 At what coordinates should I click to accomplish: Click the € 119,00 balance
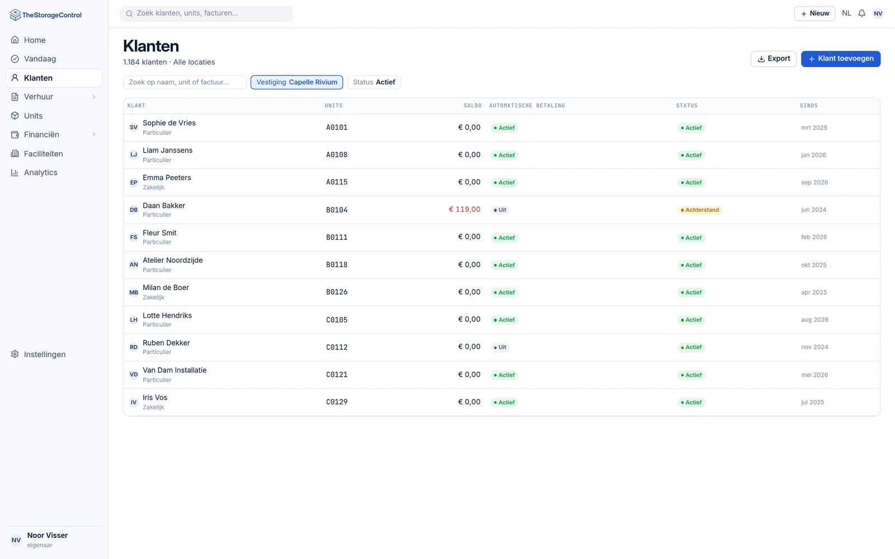point(465,210)
